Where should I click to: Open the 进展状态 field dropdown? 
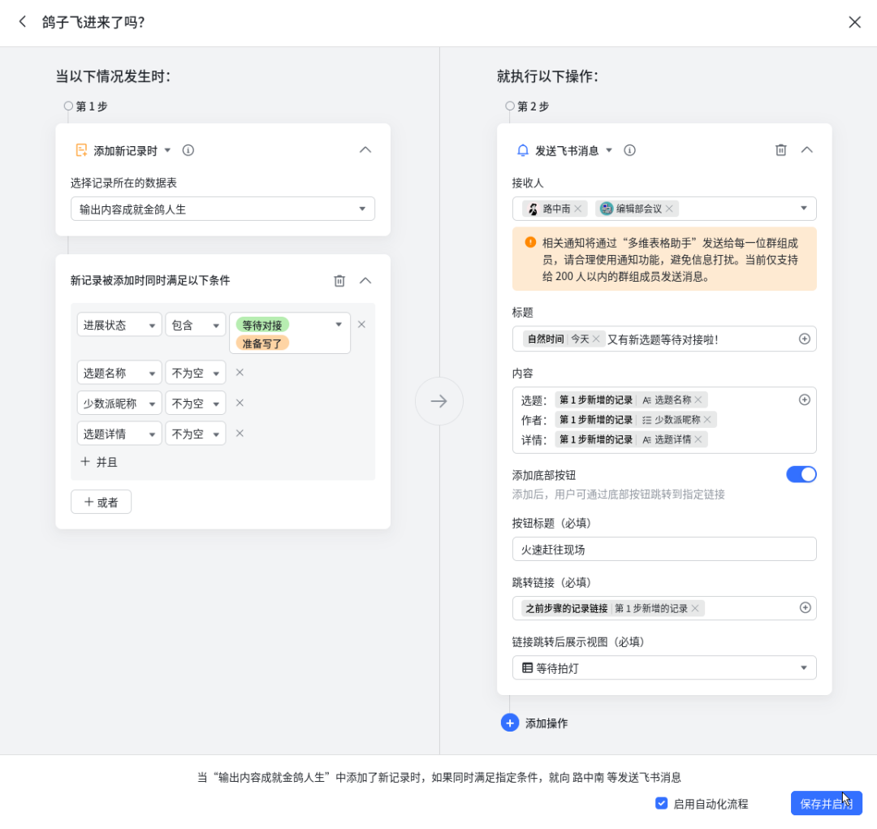click(x=119, y=325)
